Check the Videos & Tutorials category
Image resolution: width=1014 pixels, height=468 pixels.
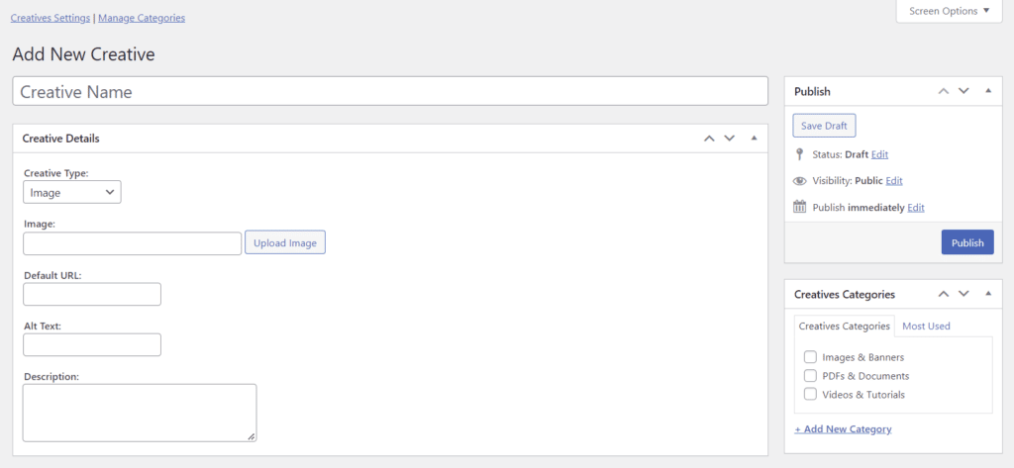[810, 395]
